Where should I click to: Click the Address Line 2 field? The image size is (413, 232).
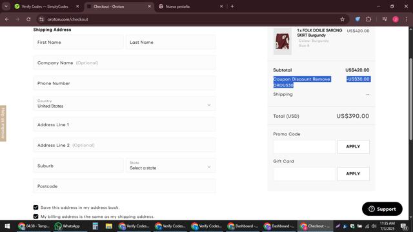(x=125, y=145)
